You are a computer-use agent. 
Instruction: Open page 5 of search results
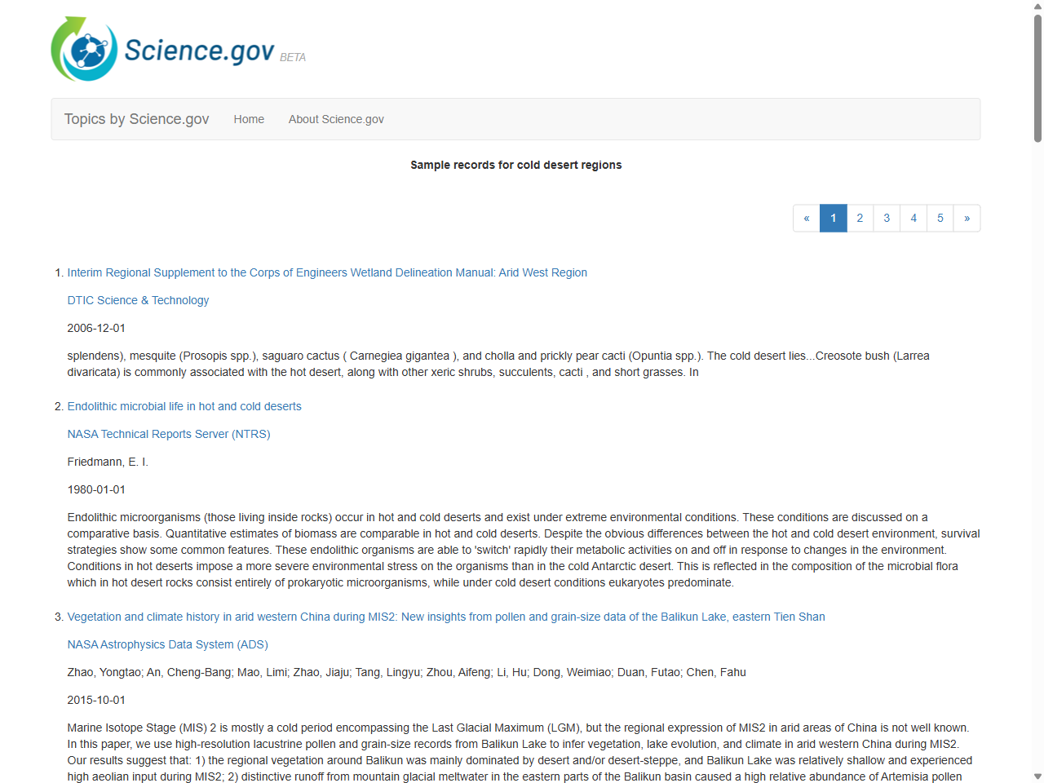(x=940, y=218)
